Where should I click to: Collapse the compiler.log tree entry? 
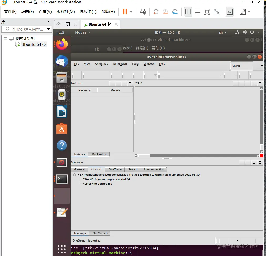pos(74,174)
